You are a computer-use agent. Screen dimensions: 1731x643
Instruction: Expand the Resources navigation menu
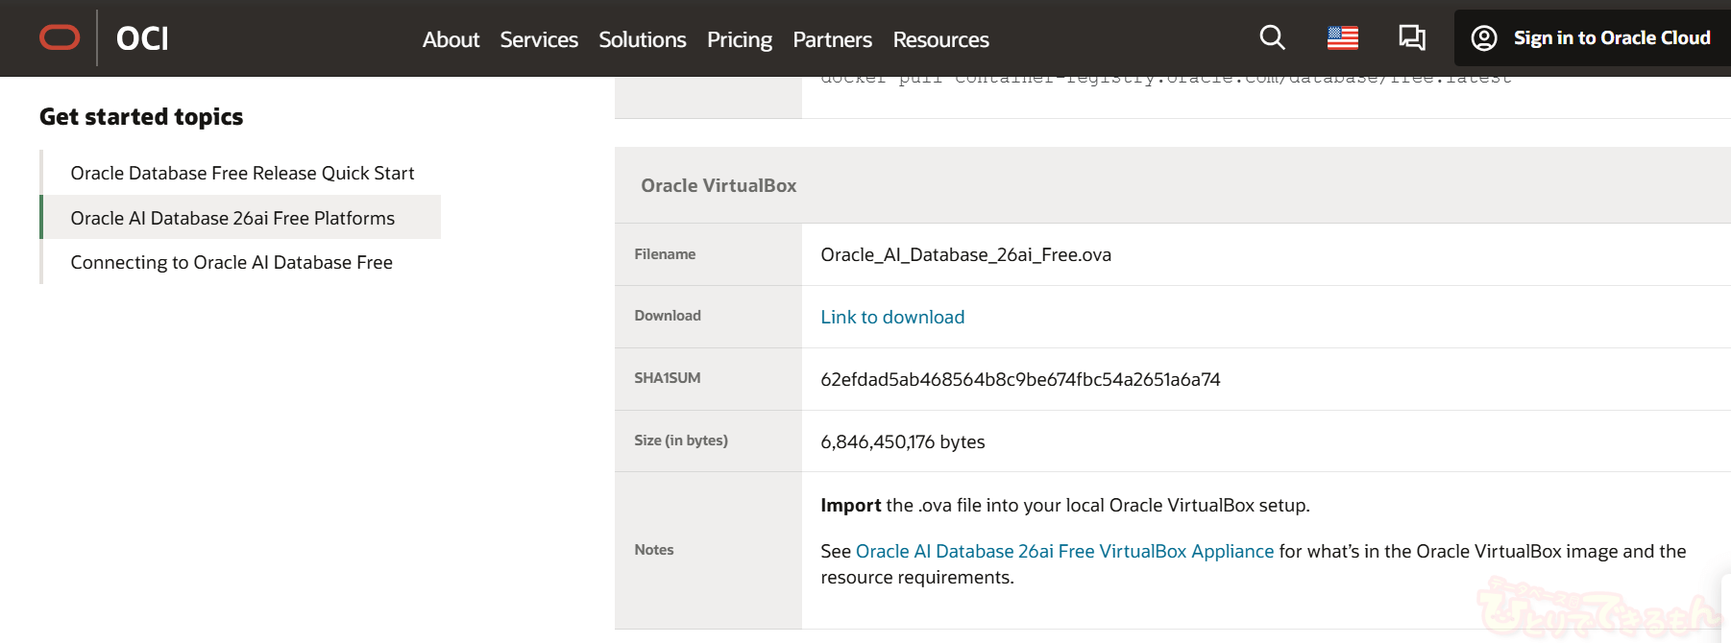(940, 39)
